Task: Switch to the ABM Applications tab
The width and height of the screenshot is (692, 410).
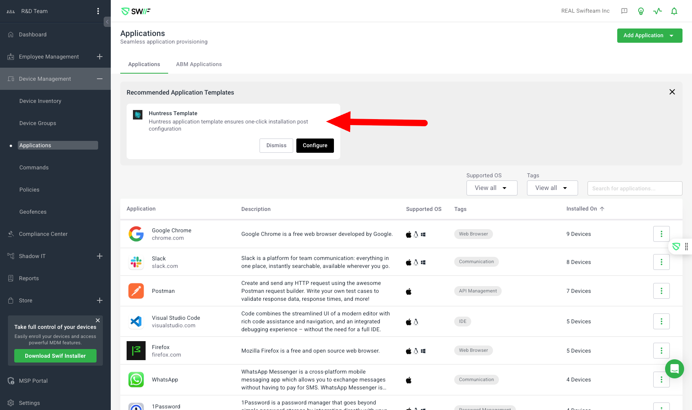Action: tap(199, 64)
